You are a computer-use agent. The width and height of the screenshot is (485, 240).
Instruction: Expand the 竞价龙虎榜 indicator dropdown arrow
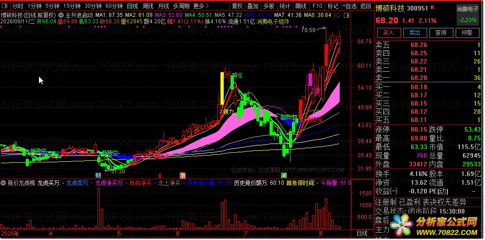[3, 182]
